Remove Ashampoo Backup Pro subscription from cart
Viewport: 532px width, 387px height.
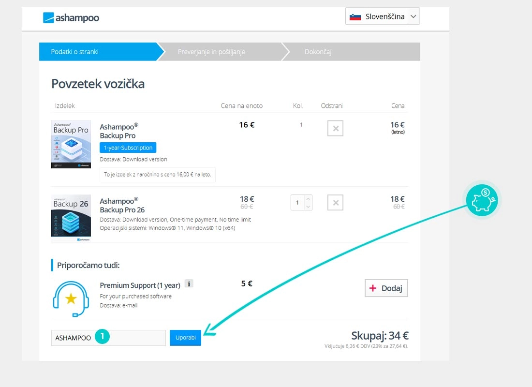pyautogui.click(x=335, y=129)
